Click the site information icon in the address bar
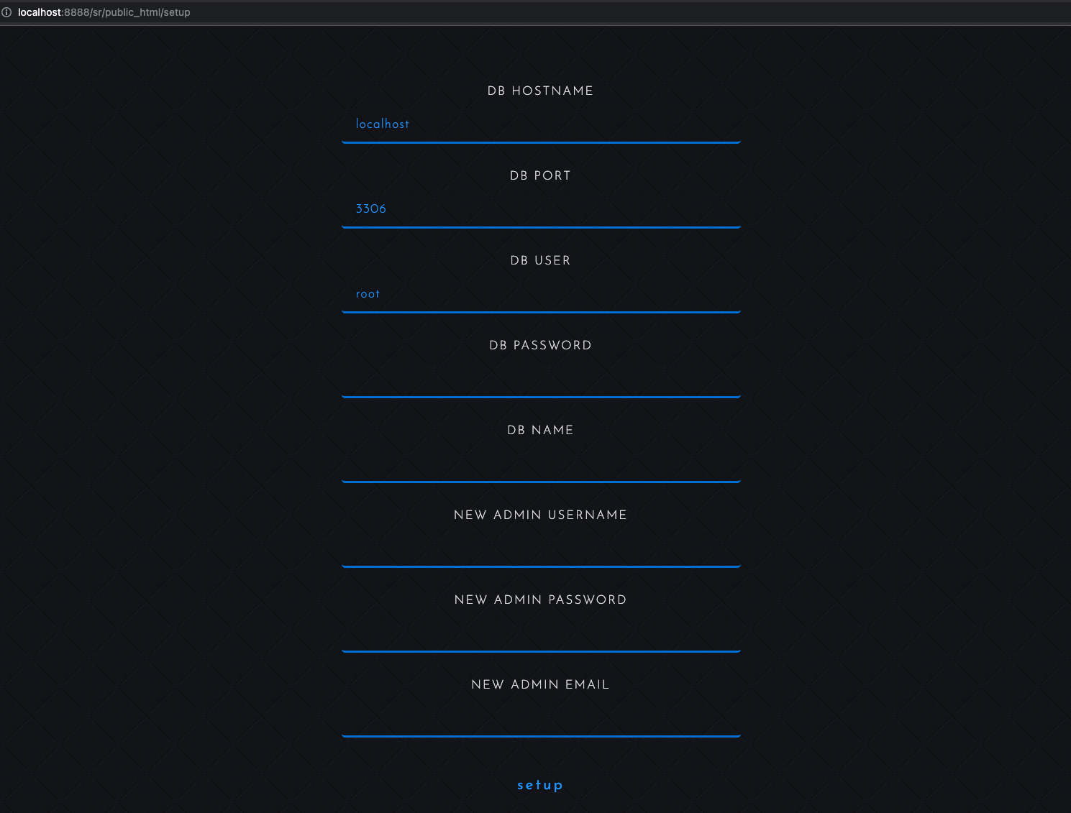 (8, 12)
